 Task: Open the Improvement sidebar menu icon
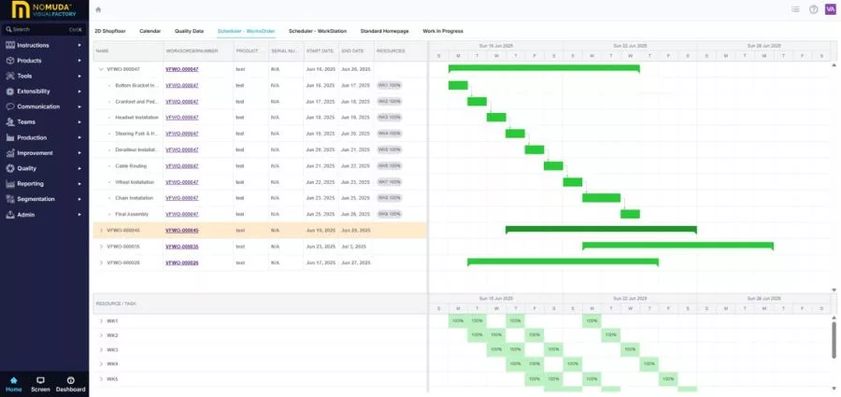click(10, 153)
